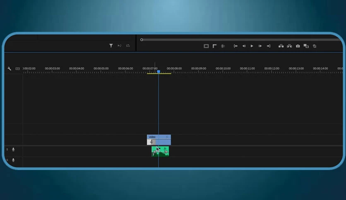Viewport: 346px width, 200px height.
Task: Click the last icon right of Comparison View
Action: tap(315, 46)
